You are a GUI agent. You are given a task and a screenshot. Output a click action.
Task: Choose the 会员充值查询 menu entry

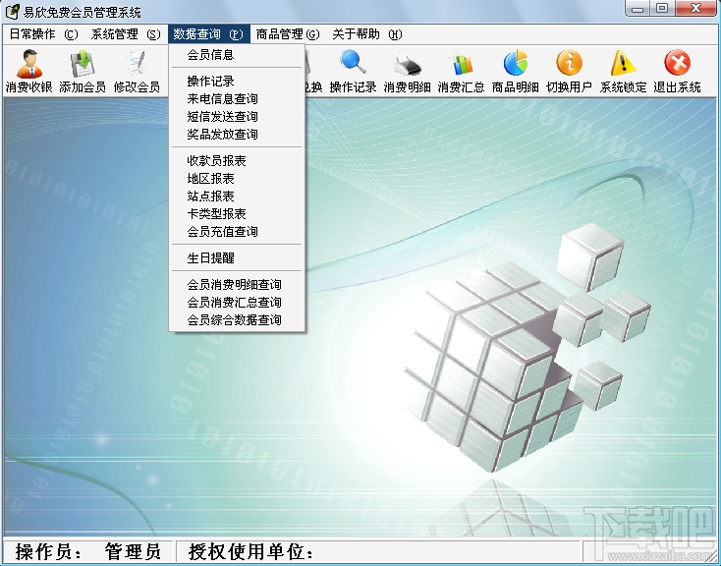[237, 231]
